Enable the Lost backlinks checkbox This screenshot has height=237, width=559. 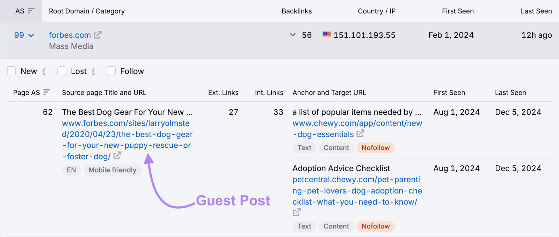coord(62,71)
